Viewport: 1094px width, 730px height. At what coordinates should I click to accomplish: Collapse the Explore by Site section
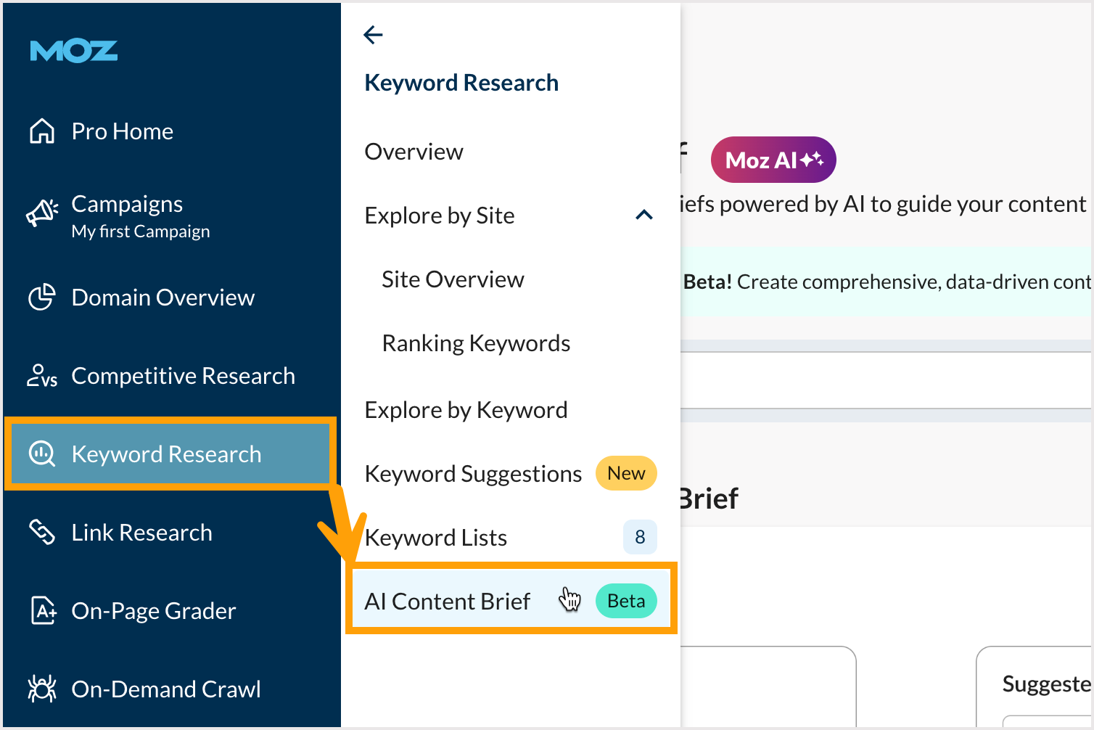pos(643,215)
